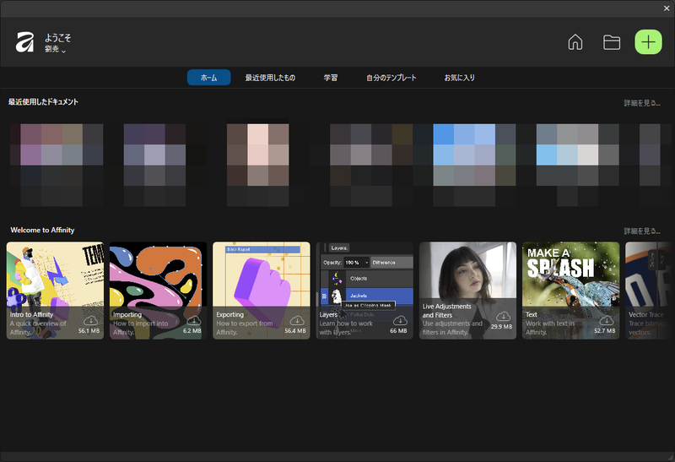Click the 29.9 MB size label

click(501, 327)
